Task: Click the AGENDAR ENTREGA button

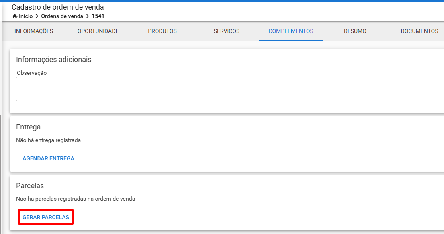Action: (48, 159)
